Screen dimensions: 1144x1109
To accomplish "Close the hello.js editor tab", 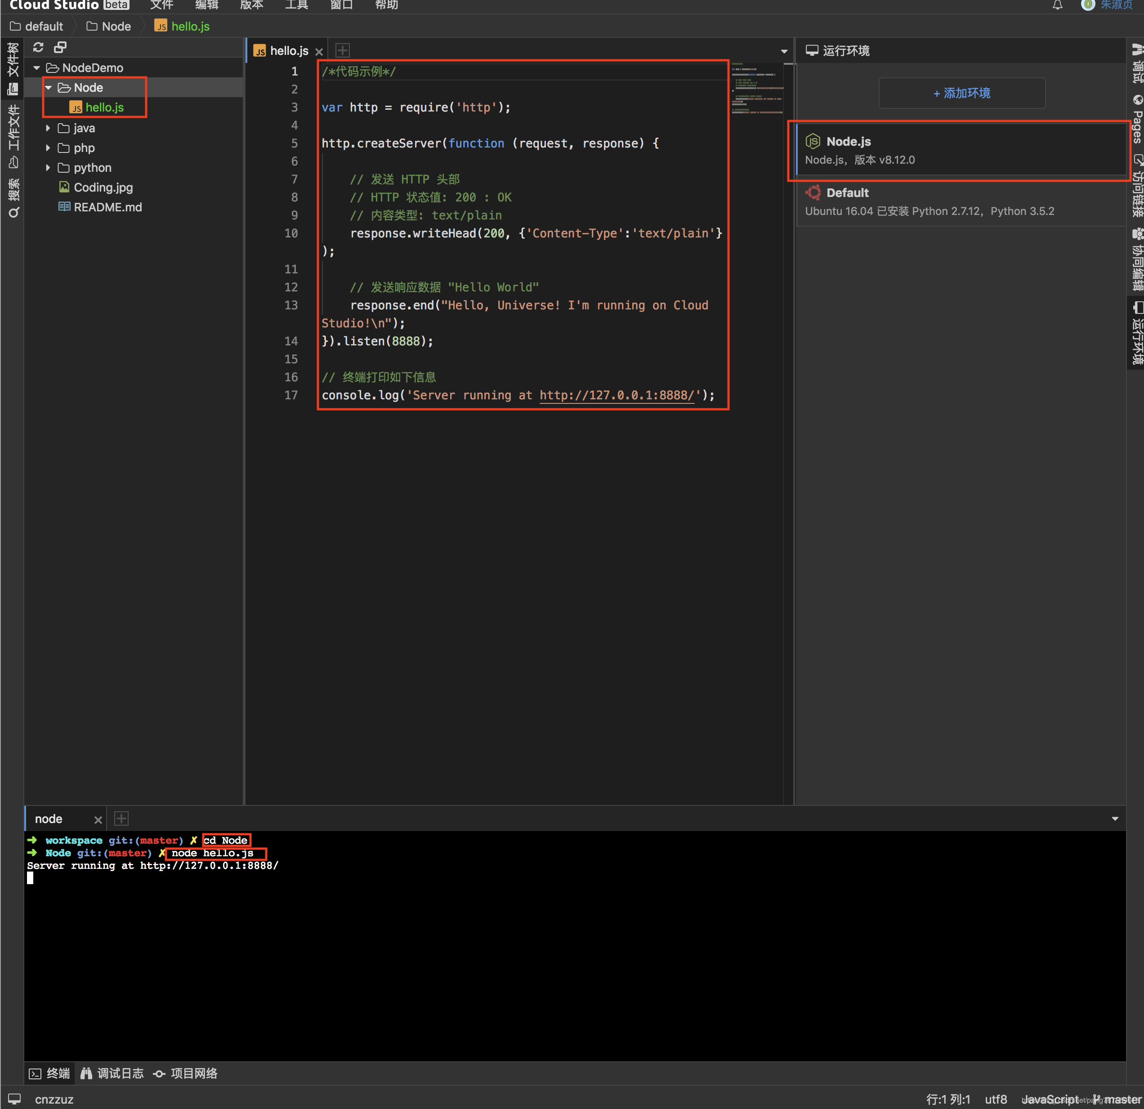I will pyautogui.click(x=319, y=51).
